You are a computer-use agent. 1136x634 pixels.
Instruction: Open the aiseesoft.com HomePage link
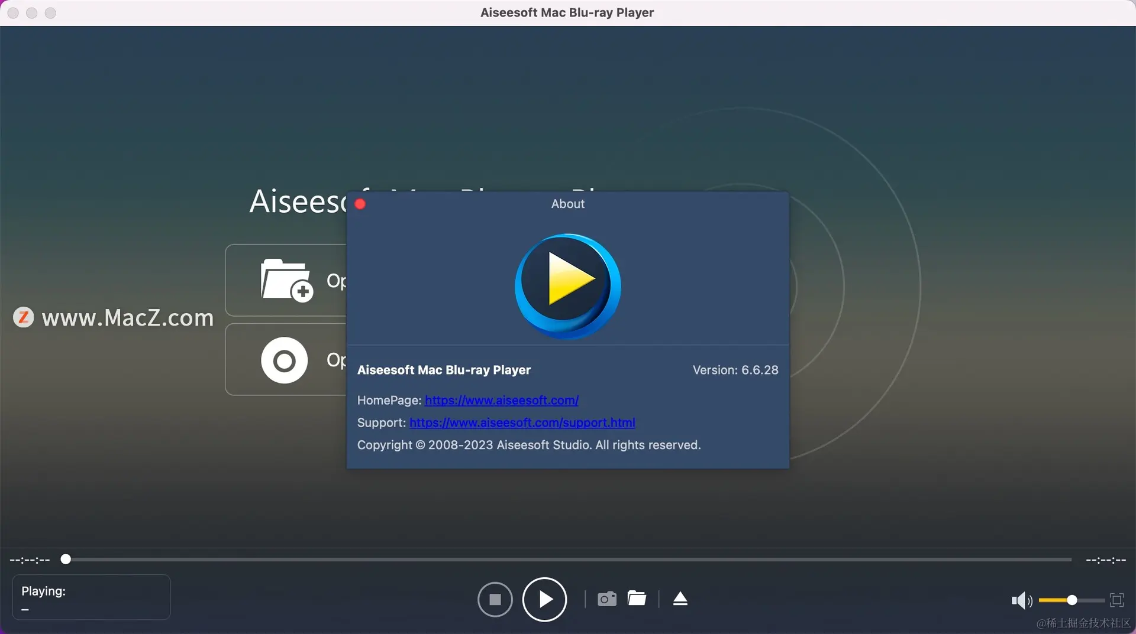(502, 400)
